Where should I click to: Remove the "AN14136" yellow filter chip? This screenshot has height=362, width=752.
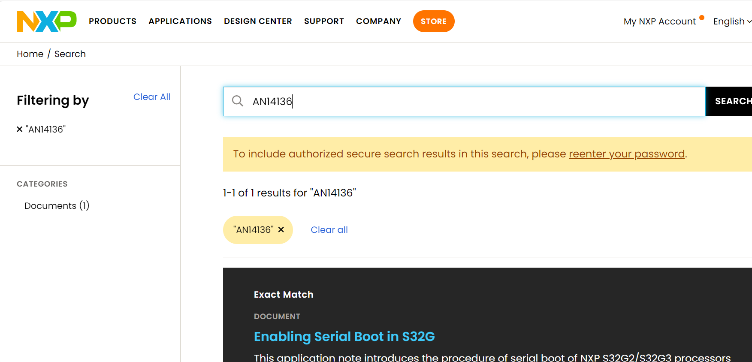[281, 230]
